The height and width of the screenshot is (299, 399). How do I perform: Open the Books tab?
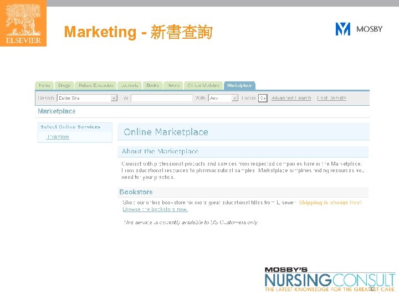[153, 85]
